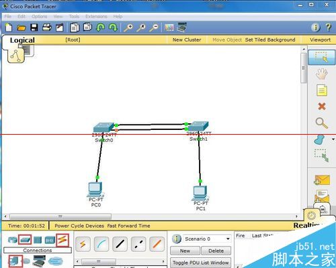Select Switch0 device on canvas
Viewport: 336px width, 268px height.
pos(103,127)
